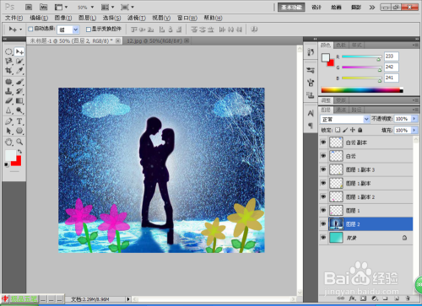Toggle the lock all layer option
The width and height of the screenshot is (422, 306).
tap(360, 130)
